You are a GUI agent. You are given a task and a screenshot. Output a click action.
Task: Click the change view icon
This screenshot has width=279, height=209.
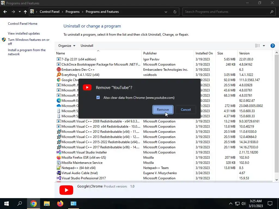pos(257,46)
